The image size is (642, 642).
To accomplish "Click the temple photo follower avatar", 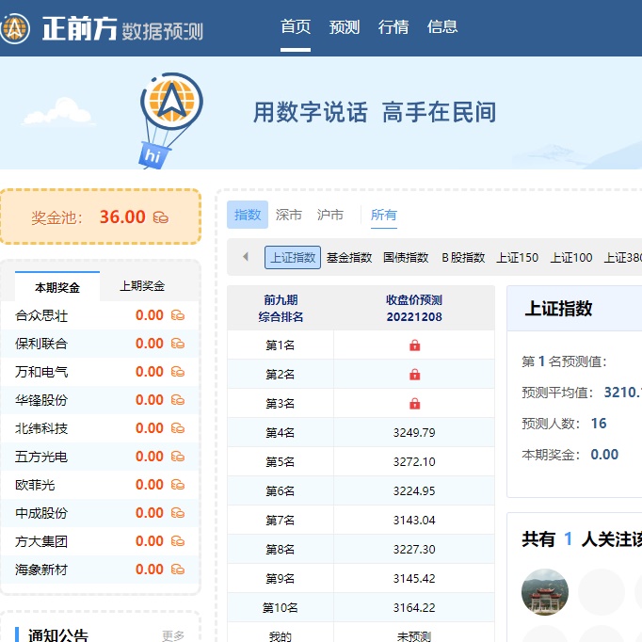I will coord(545,592).
